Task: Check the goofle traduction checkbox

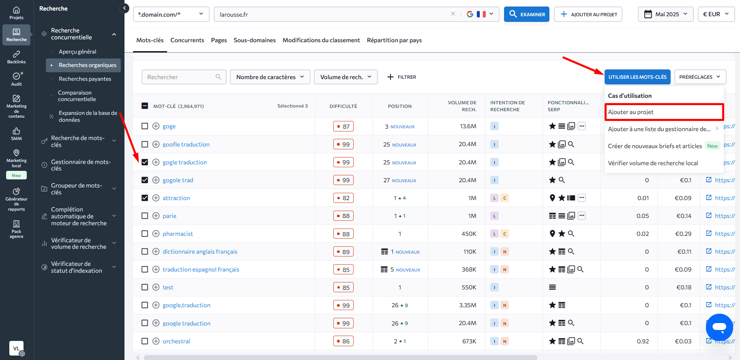Action: click(x=145, y=144)
